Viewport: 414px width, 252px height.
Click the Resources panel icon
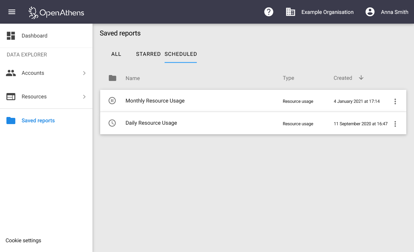coord(11,96)
